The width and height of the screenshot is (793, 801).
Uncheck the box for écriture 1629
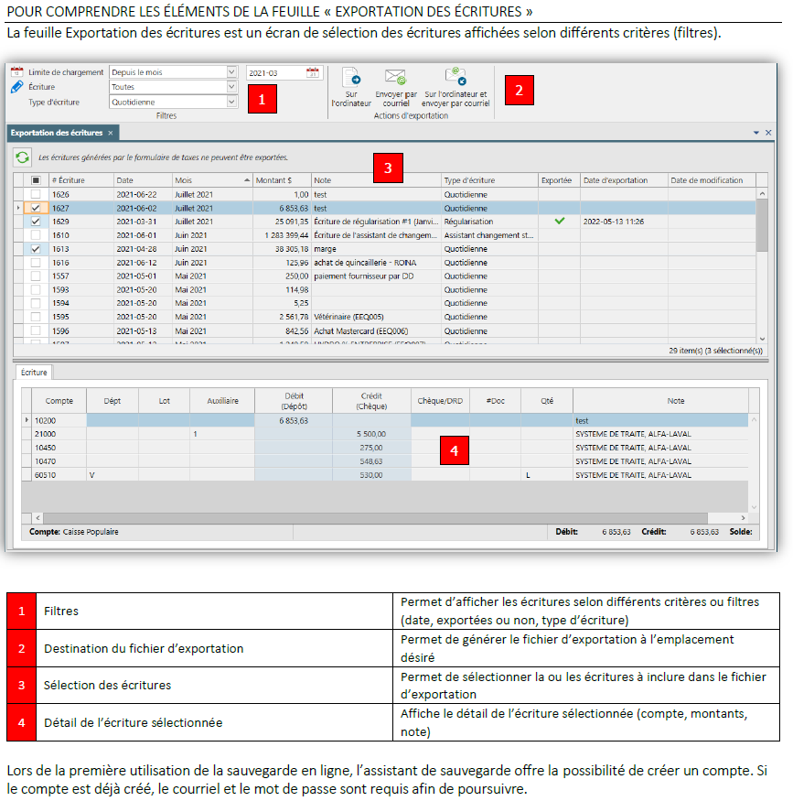tap(36, 222)
